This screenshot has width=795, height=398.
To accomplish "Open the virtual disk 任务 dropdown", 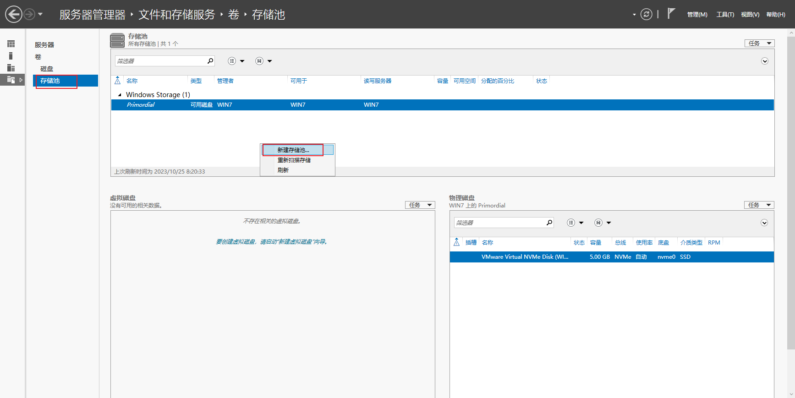I will tap(420, 205).
